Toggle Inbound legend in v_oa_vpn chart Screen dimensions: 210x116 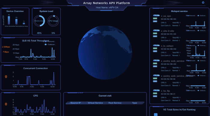[192, 16]
